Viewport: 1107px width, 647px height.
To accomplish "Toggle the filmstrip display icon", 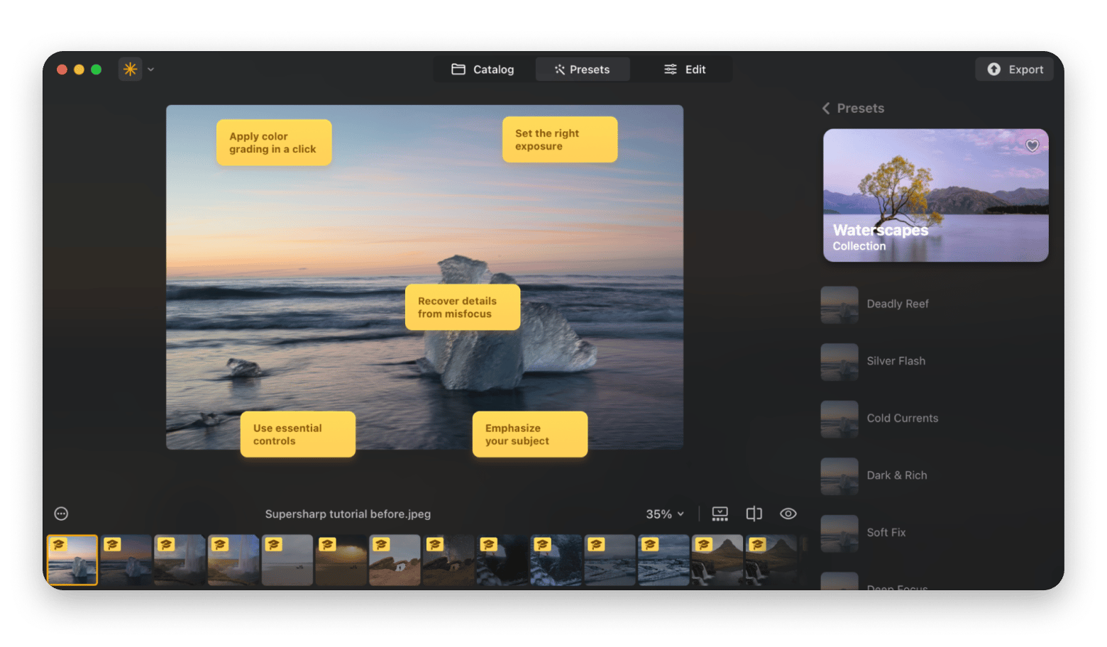I will point(720,514).
